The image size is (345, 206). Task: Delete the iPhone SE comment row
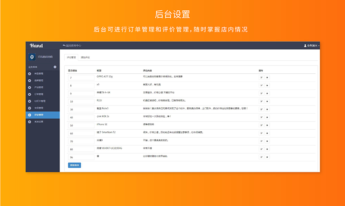(267, 125)
